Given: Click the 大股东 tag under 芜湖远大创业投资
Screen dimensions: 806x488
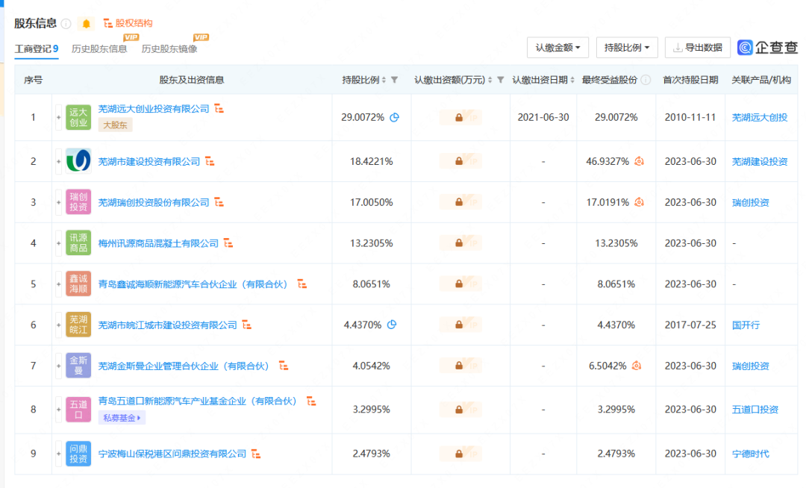Looking at the screenshot, I should [x=115, y=125].
